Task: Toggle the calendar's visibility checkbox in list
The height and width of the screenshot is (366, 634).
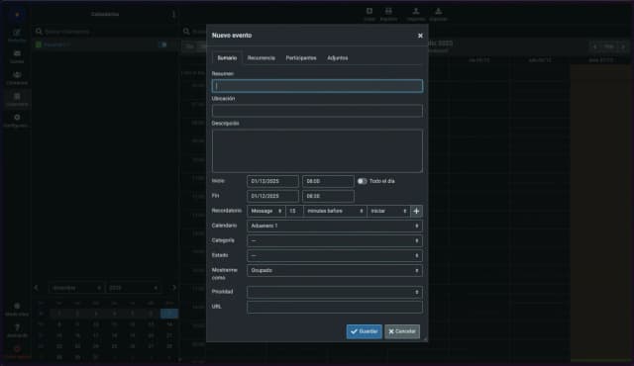Action: tap(39, 45)
